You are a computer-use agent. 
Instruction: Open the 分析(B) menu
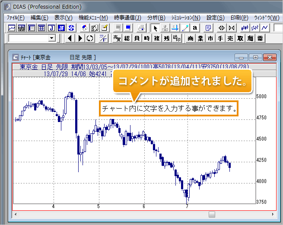[156, 18]
